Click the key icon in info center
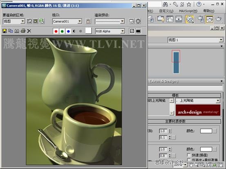The width and height of the screenshot is (226, 169). (175, 4)
